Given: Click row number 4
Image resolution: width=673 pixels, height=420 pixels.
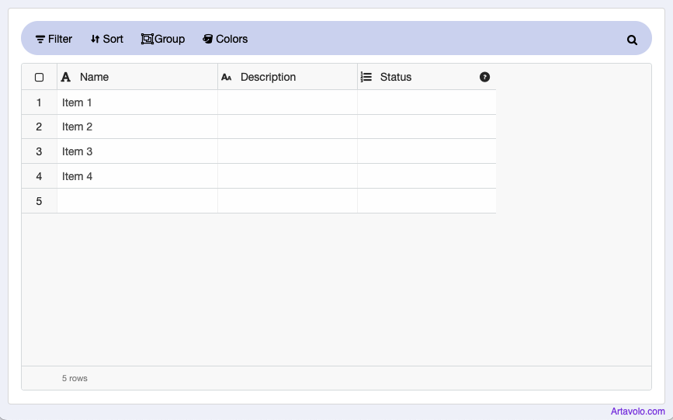Looking at the screenshot, I should pos(39,176).
